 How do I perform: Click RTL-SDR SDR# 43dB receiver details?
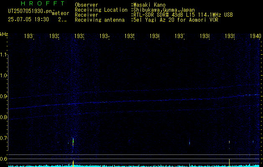click(182, 15)
